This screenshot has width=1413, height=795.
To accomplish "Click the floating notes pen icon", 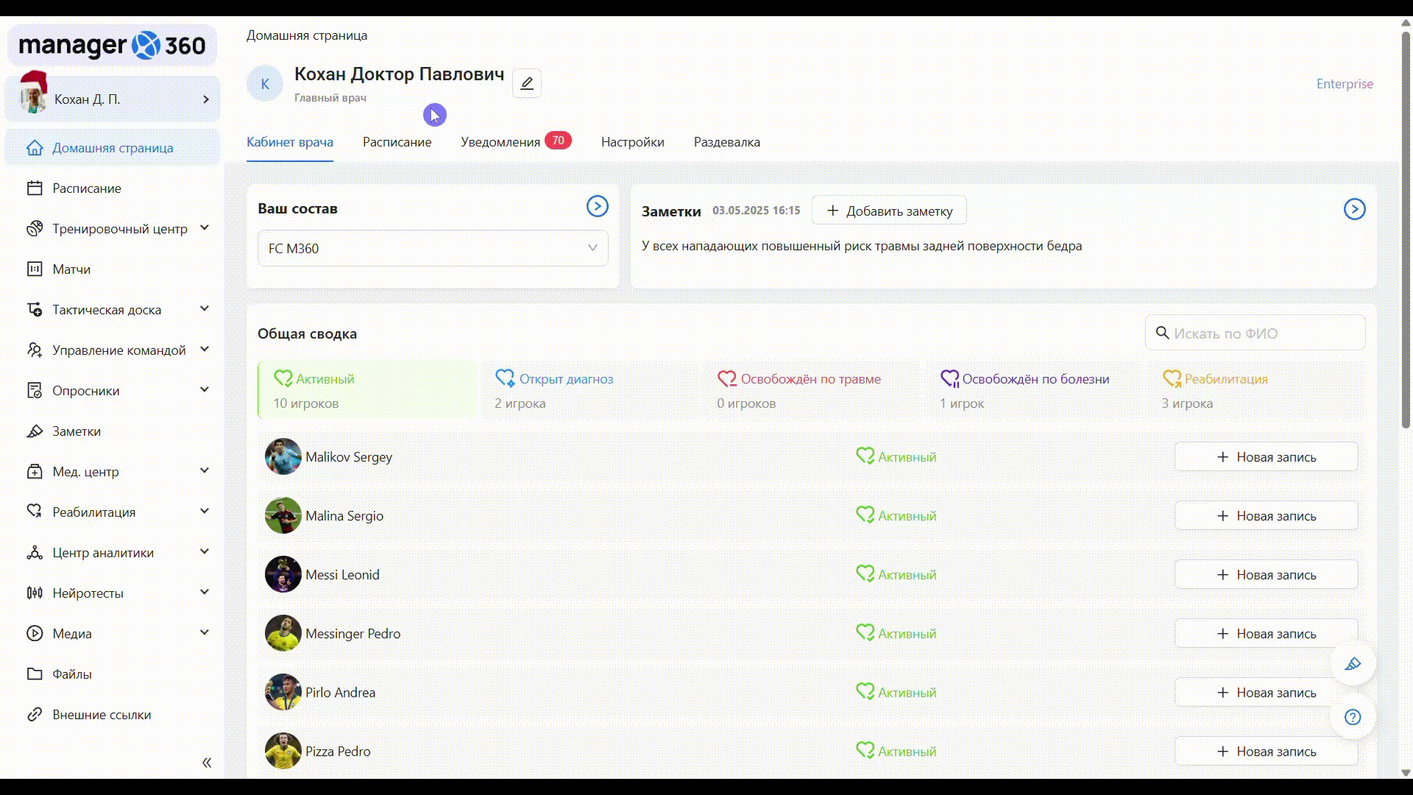I will click(1353, 664).
